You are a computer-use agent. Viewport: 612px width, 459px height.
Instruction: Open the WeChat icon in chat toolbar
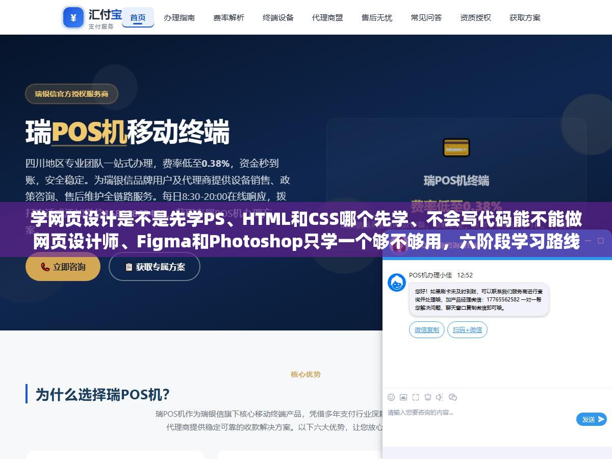coord(453,397)
